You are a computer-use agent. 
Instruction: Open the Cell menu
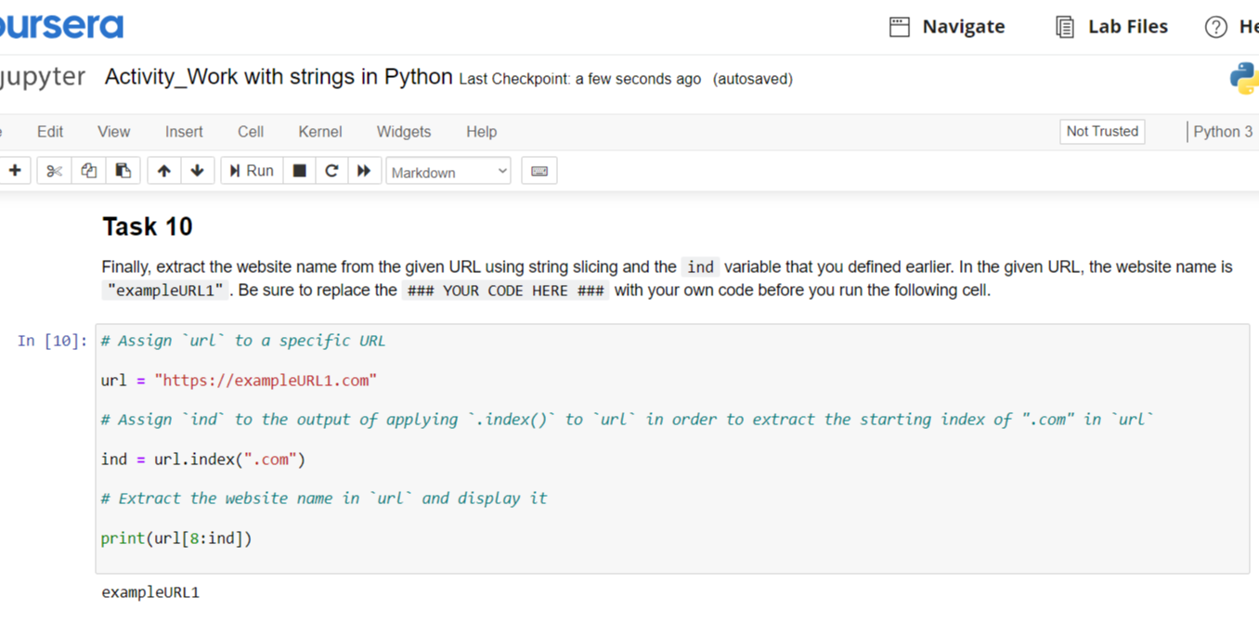[x=251, y=132]
